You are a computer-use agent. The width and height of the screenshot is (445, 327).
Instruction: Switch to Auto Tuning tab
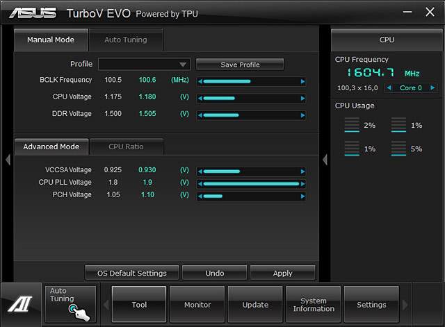point(126,40)
